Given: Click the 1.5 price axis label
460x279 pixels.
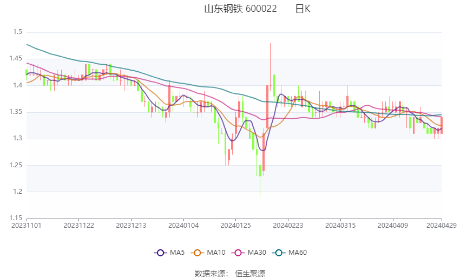Looking at the screenshot, I should click(x=18, y=32).
